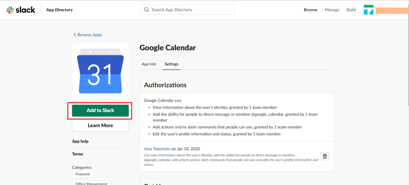409x185 pixels.
Task: Switch to the App Info tab
Action: (x=149, y=64)
